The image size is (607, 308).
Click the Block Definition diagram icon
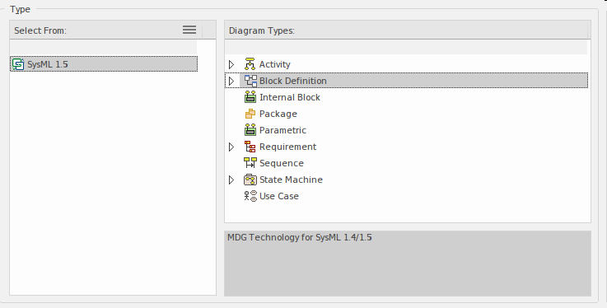pyautogui.click(x=250, y=81)
